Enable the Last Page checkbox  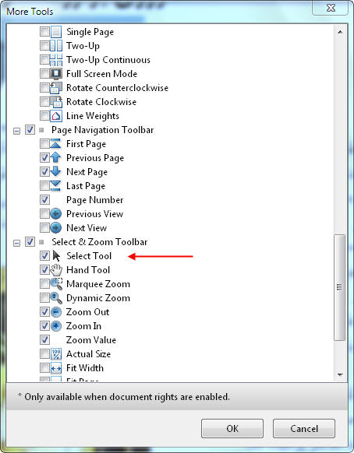pos(44,186)
